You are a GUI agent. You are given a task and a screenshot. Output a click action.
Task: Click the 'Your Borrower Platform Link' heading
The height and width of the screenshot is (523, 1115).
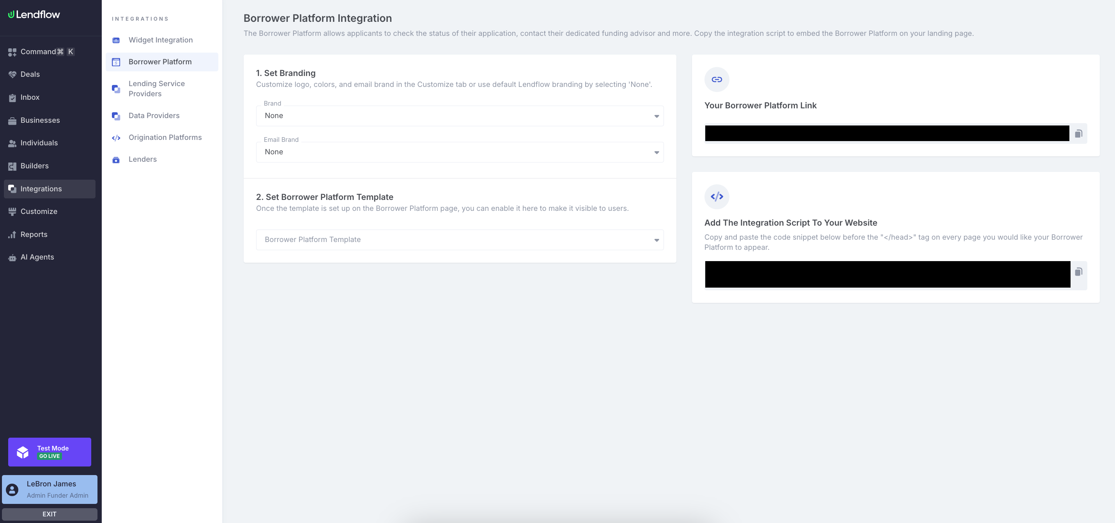click(x=760, y=106)
